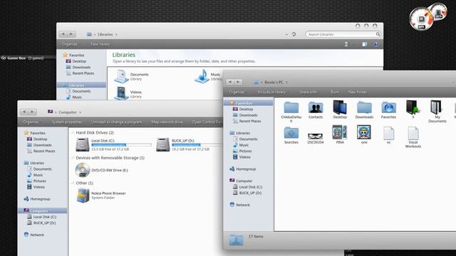Expand the breadcrumb arrow after Computer
This screenshot has width=456, height=256.
pos(81,112)
